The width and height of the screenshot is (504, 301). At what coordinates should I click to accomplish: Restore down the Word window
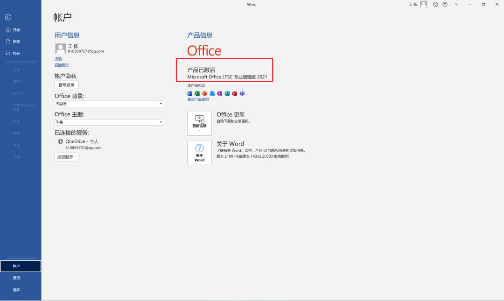click(483, 5)
